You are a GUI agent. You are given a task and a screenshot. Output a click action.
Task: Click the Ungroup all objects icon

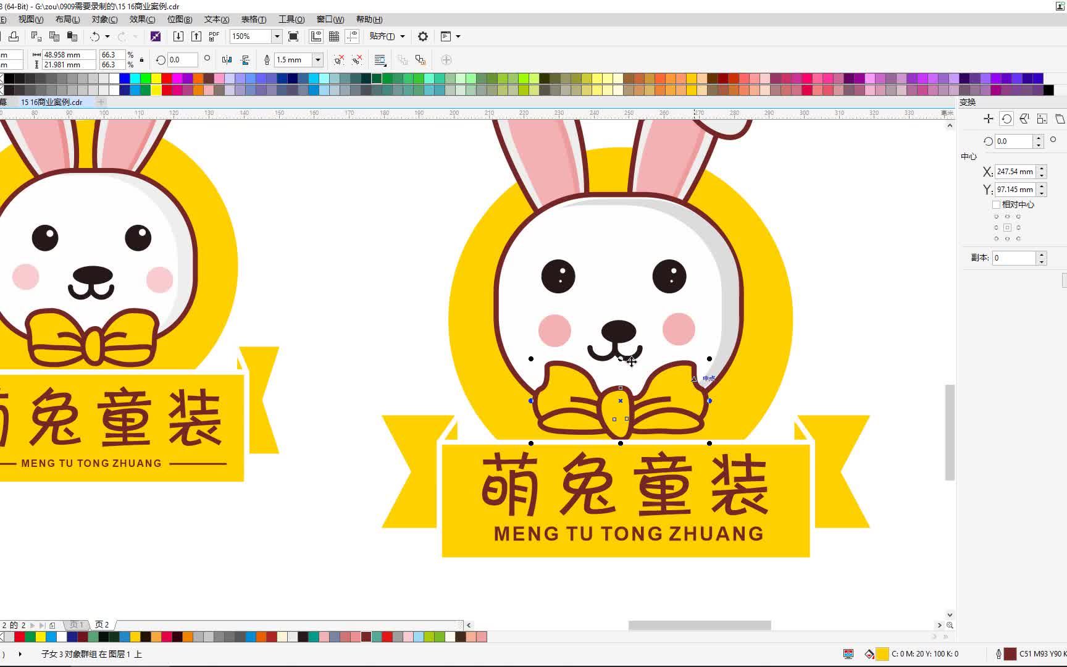coord(357,60)
